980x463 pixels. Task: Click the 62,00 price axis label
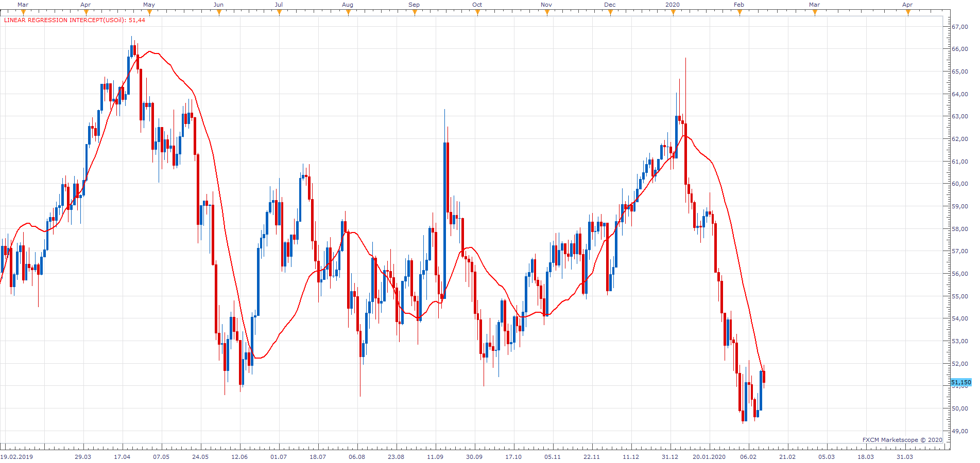pyautogui.click(x=960, y=139)
